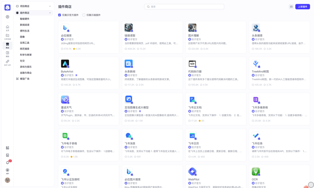This screenshot has width=314, height=188.
Task: Open the workspace folder icon in sidebar
Action: [7, 35]
